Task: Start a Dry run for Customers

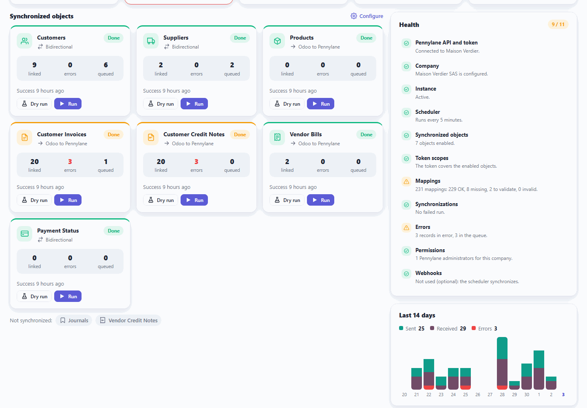Action: [x=35, y=104]
